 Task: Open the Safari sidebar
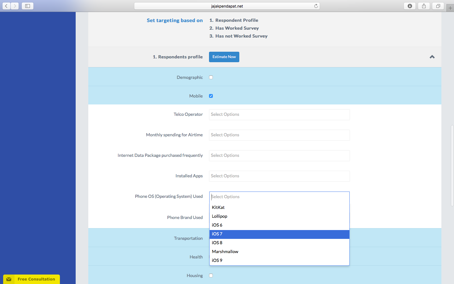(27, 6)
